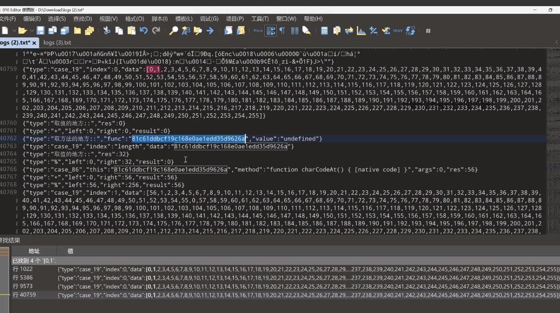Open the Calculator tool
This screenshot has width=560, height=313.
click(324, 31)
